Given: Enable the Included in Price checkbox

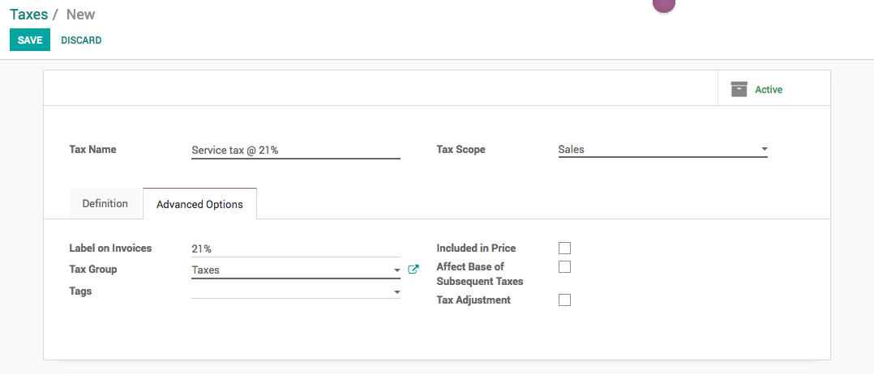Looking at the screenshot, I should pyautogui.click(x=565, y=249).
